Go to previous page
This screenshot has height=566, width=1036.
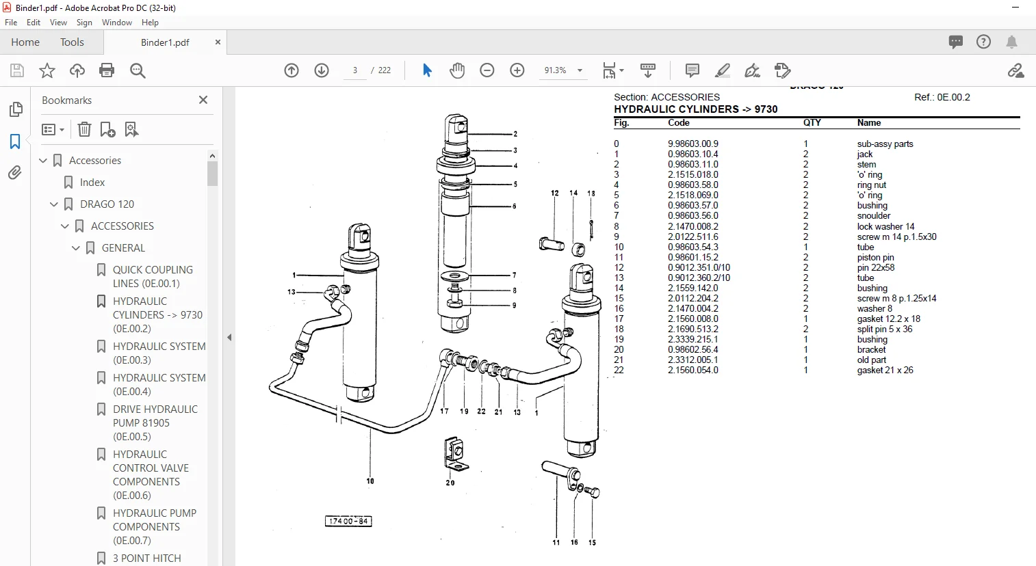[292, 70]
